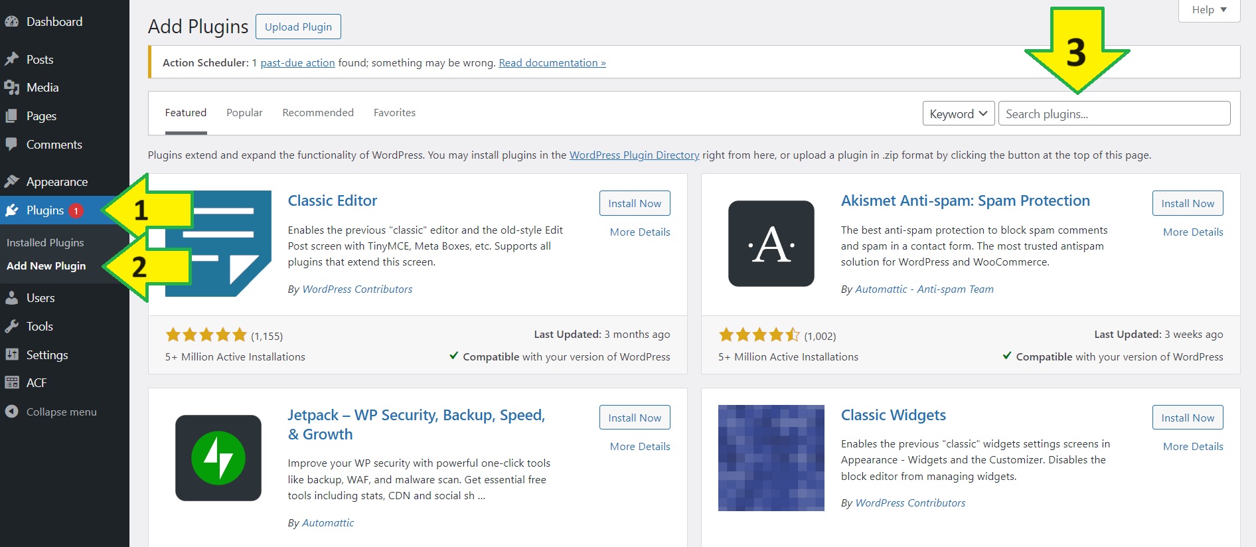Click the Collapse menu label
The height and width of the screenshot is (547, 1256).
click(62, 412)
